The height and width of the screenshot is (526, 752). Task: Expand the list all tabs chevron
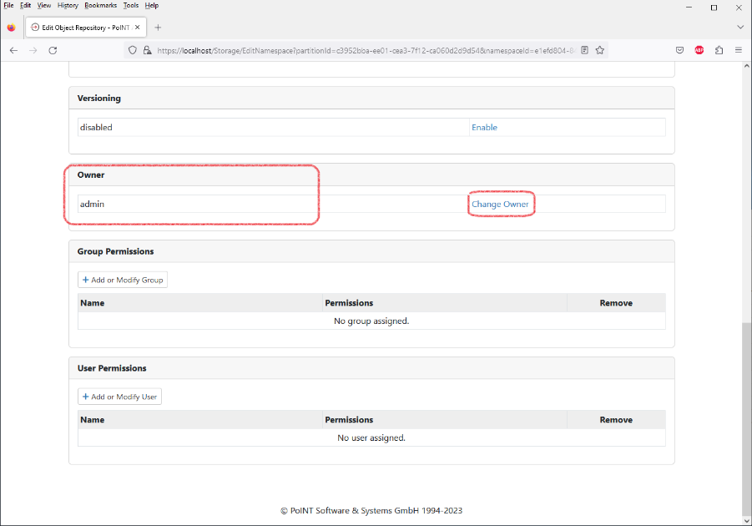click(x=740, y=28)
